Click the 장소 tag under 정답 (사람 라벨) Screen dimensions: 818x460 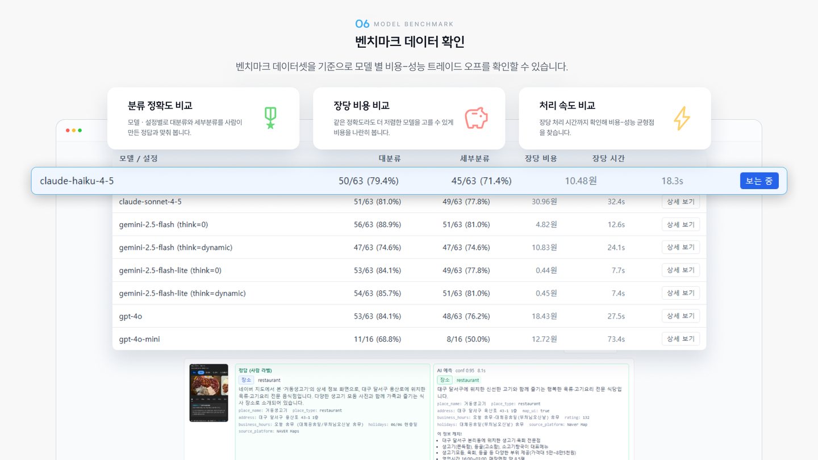(x=246, y=380)
